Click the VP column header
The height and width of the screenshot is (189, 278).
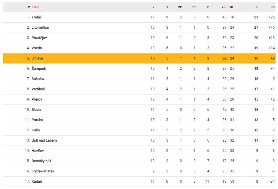pyautogui.click(x=180, y=7)
